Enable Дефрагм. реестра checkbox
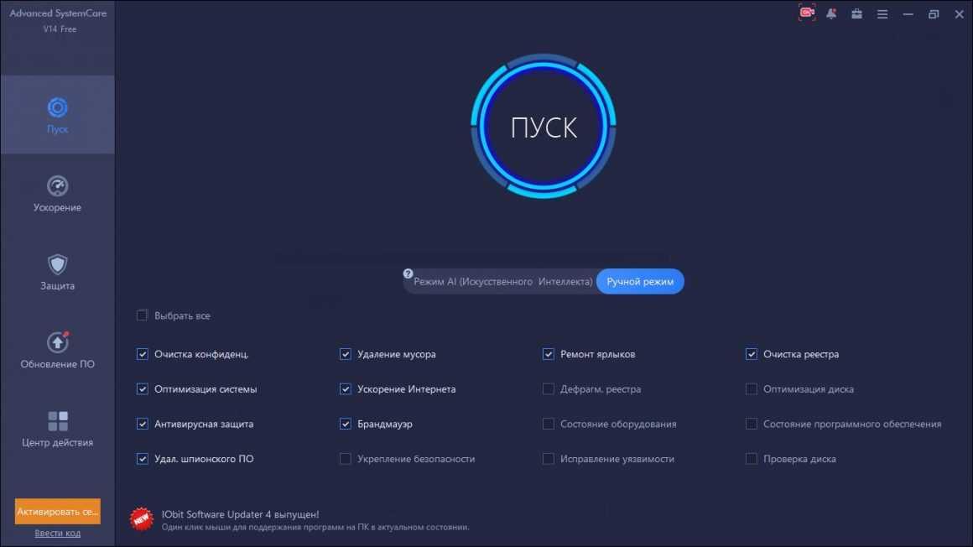This screenshot has width=973, height=547. pos(548,388)
